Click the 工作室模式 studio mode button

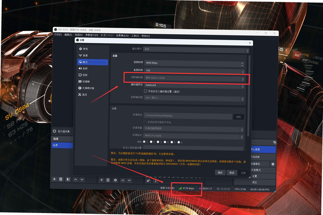coord(264,170)
